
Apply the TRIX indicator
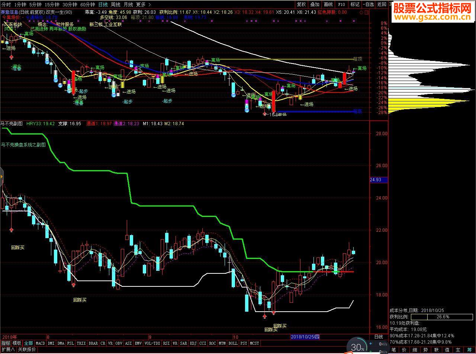pyautogui.click(x=81, y=343)
